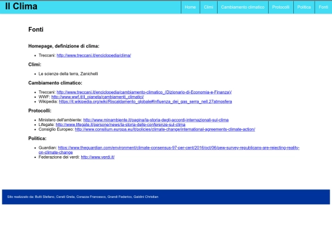332x249 pixels.
Task: Click the Fonti page heading
Action: [x=36, y=30]
